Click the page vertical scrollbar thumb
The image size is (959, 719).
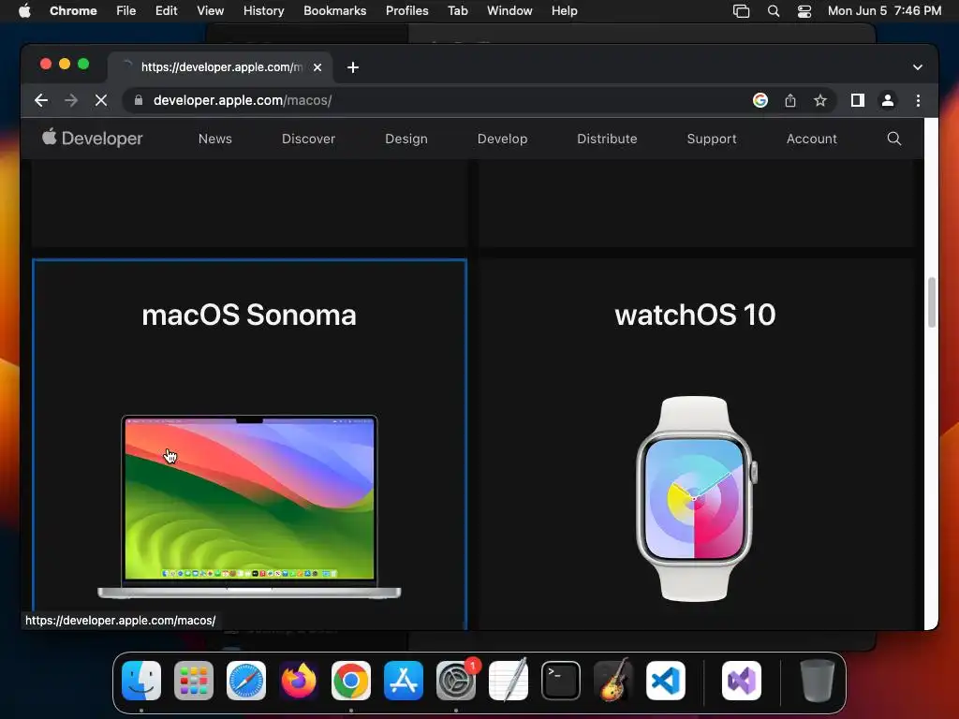pos(932,302)
